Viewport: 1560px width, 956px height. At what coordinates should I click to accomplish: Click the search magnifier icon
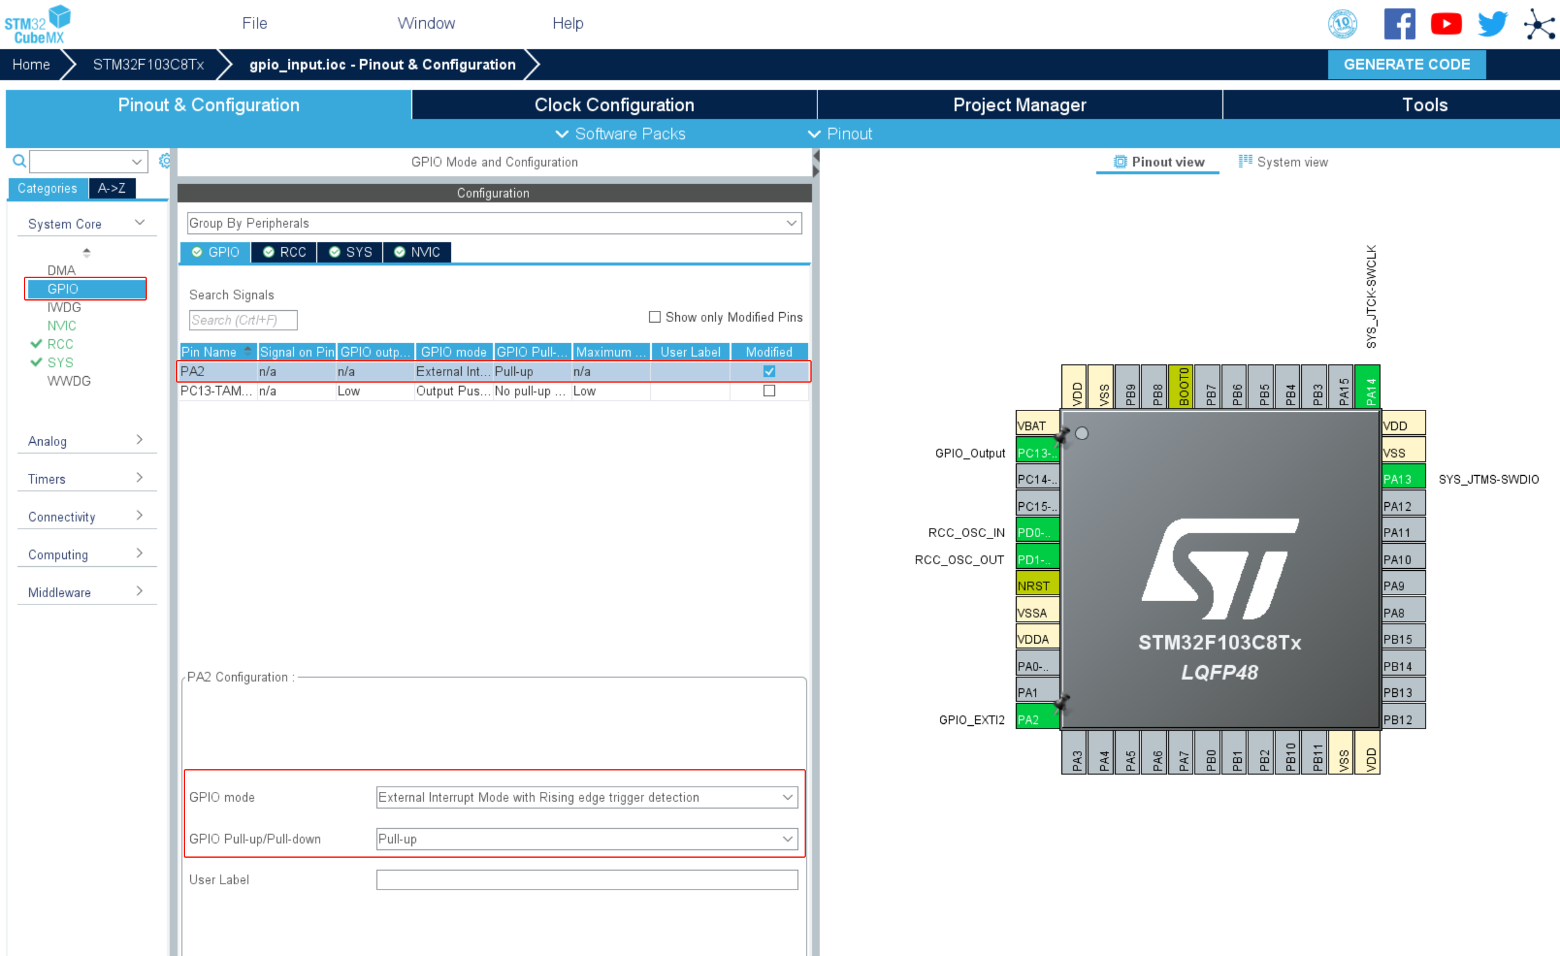(19, 161)
